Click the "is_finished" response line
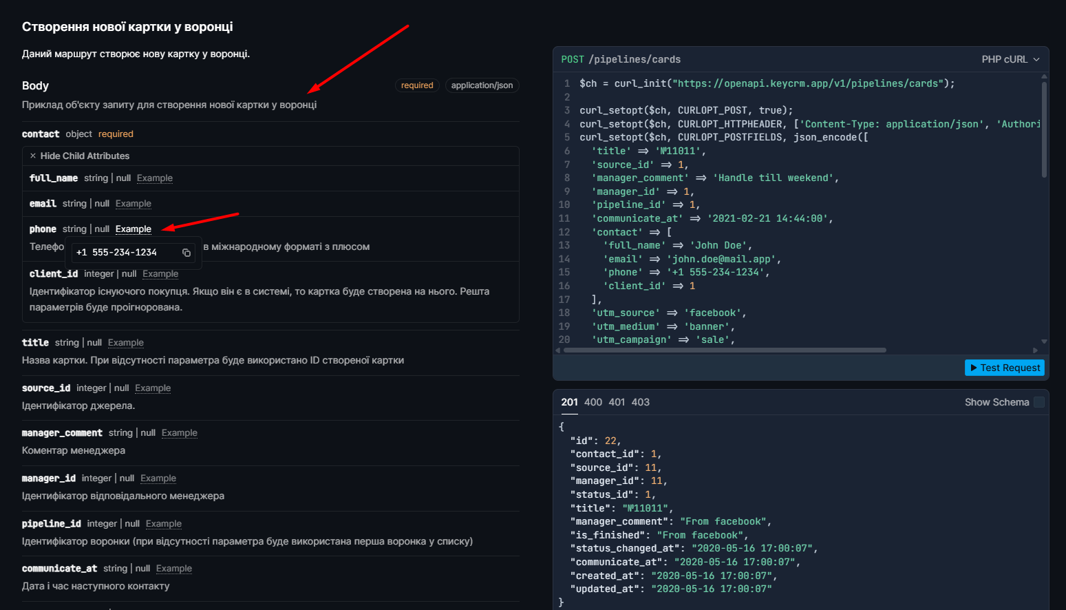The height and width of the screenshot is (610, 1066). pyautogui.click(x=659, y=535)
